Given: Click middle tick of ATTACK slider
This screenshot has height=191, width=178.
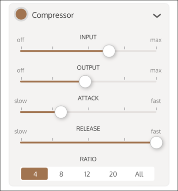Looking at the screenshot, I should 89,109.
